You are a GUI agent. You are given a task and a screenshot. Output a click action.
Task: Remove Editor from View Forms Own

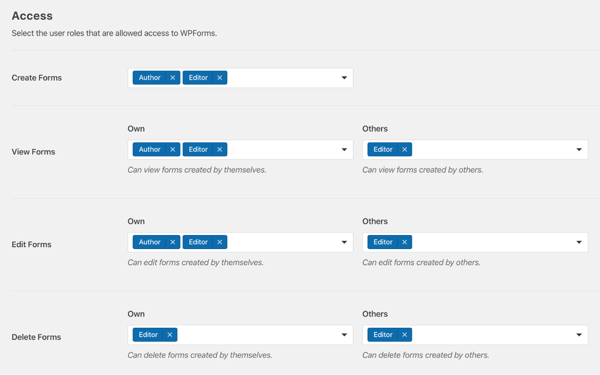[x=219, y=149]
